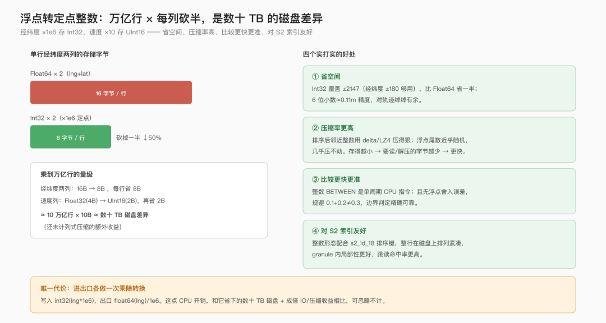Click the green 8 字节 / 行 bar
Viewport: 606px width, 323px height.
point(71,137)
